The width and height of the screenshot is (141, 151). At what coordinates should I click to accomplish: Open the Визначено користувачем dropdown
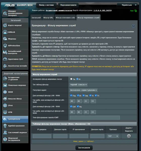pos(83,90)
